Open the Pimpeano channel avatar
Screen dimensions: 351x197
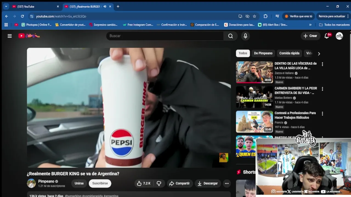pos(31,183)
